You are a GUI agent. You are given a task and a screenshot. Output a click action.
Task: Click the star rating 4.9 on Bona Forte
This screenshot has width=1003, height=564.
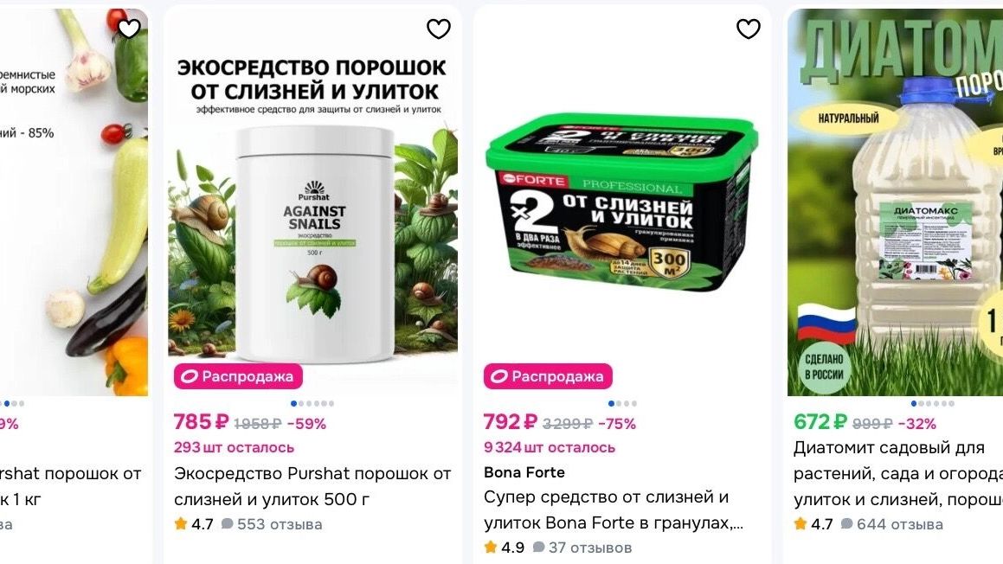(x=504, y=548)
